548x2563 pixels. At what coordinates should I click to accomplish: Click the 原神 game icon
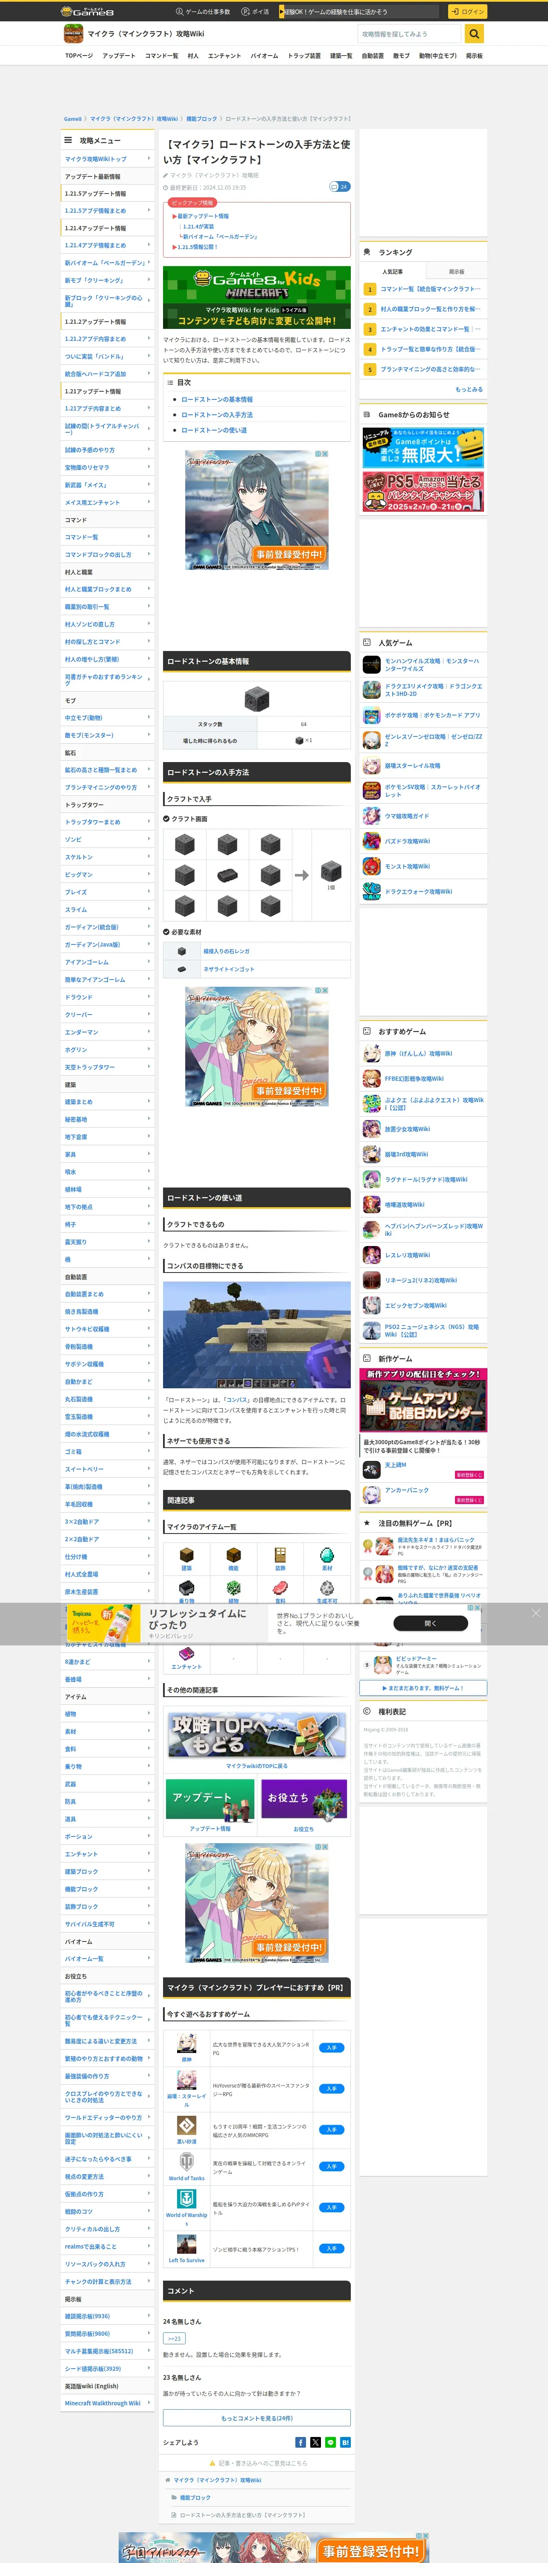186,2044
